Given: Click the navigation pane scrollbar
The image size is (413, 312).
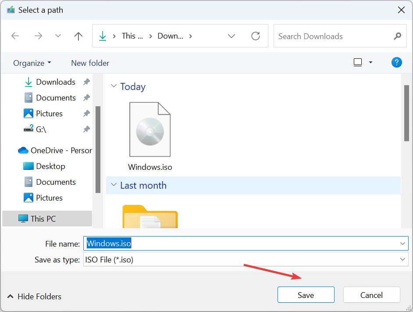Looking at the screenshot, I should click(98, 150).
